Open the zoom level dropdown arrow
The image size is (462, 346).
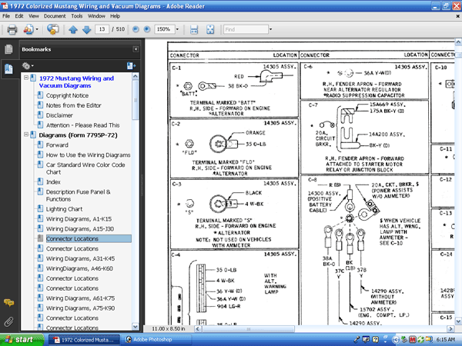point(177,29)
